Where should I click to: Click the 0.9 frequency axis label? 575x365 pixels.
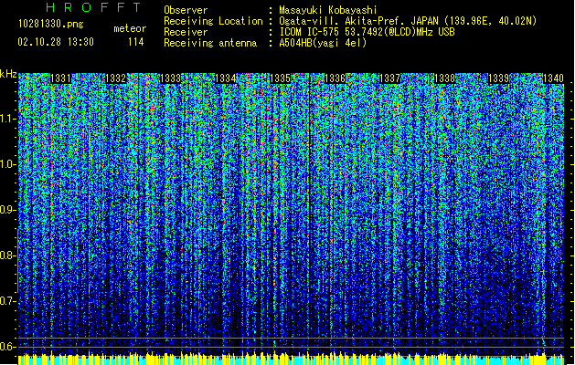tap(8, 209)
